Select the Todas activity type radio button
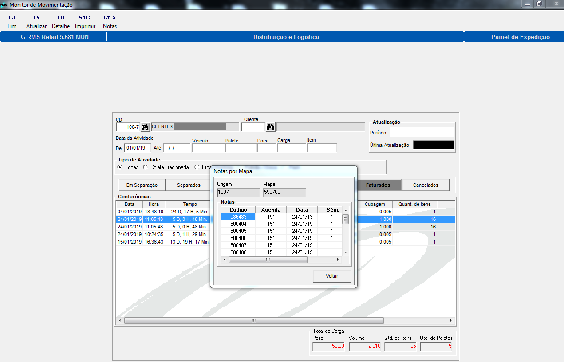This screenshot has height=362, width=564. (120, 167)
